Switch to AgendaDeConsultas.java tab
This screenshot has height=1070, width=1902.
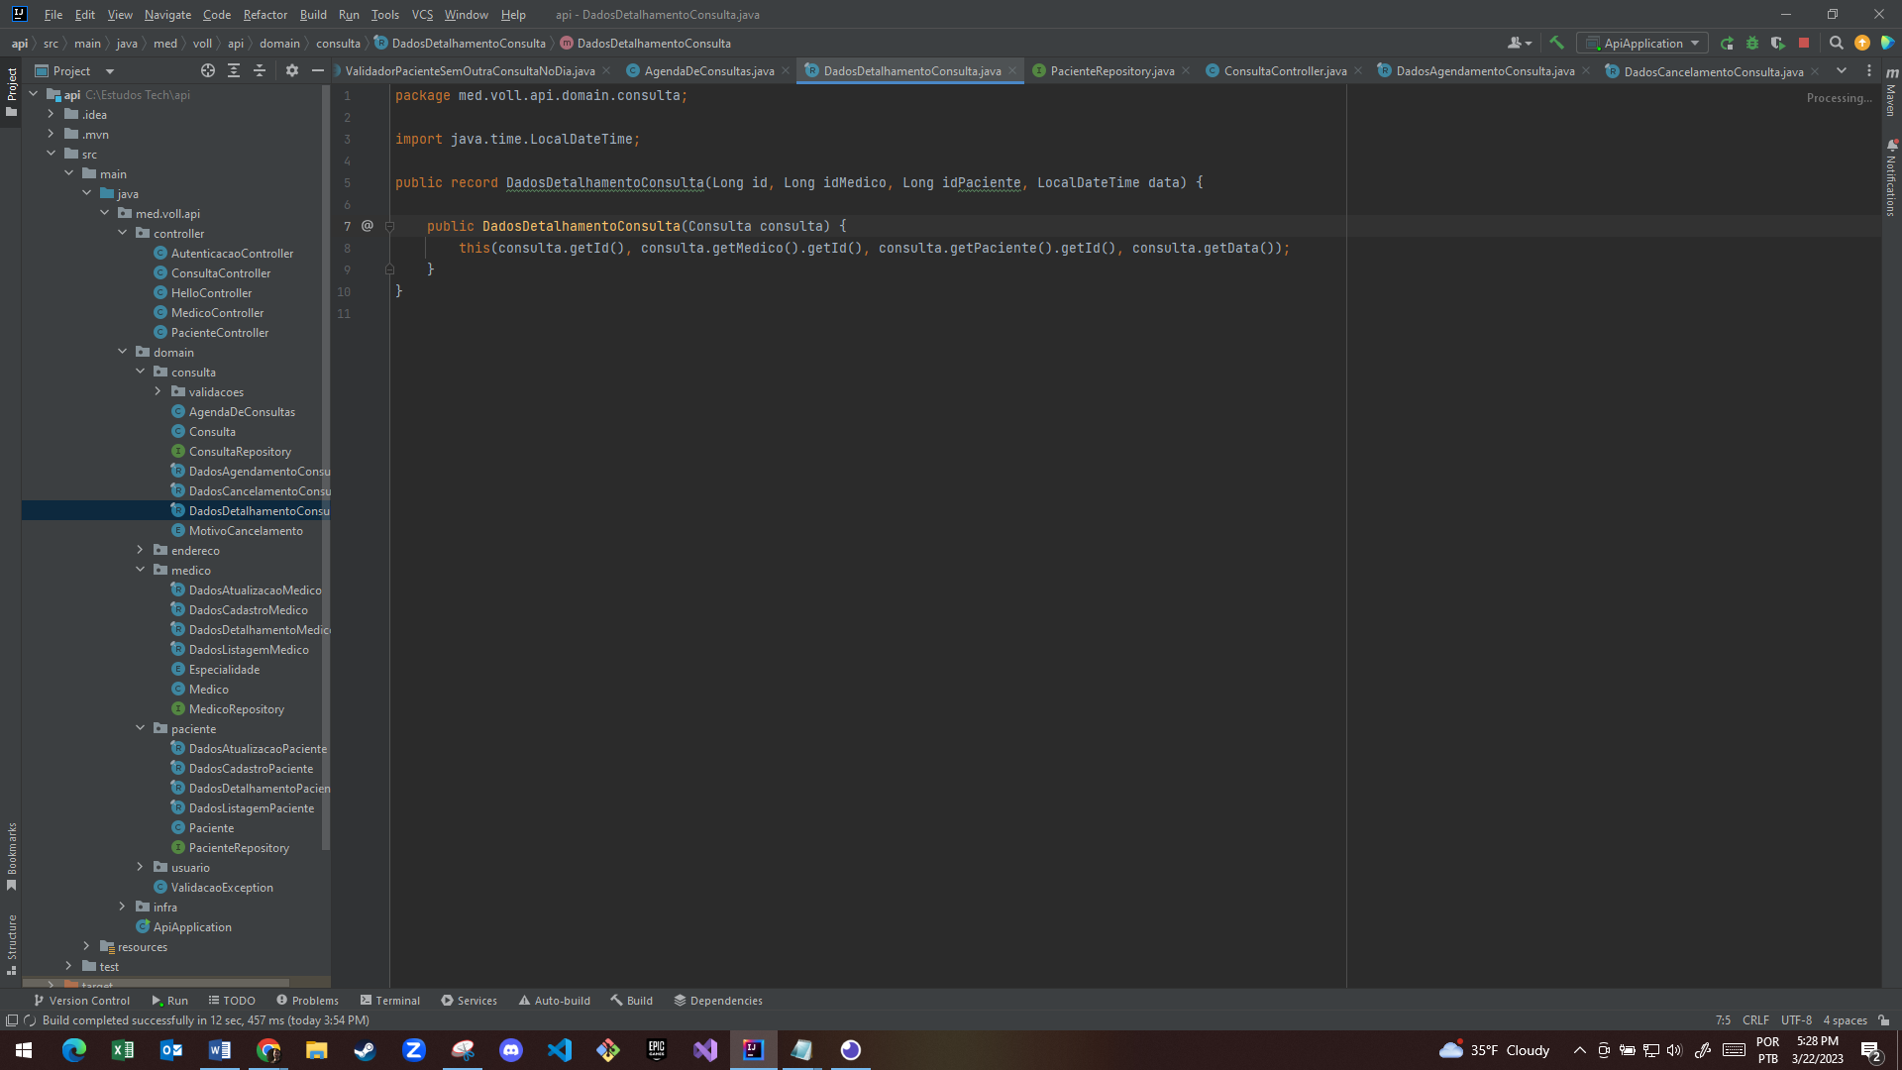(x=708, y=70)
